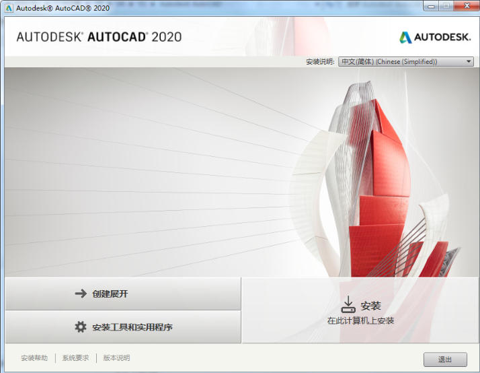Close the AutoCAD 2020 installer window
480x373 pixels.
(x=467, y=6)
